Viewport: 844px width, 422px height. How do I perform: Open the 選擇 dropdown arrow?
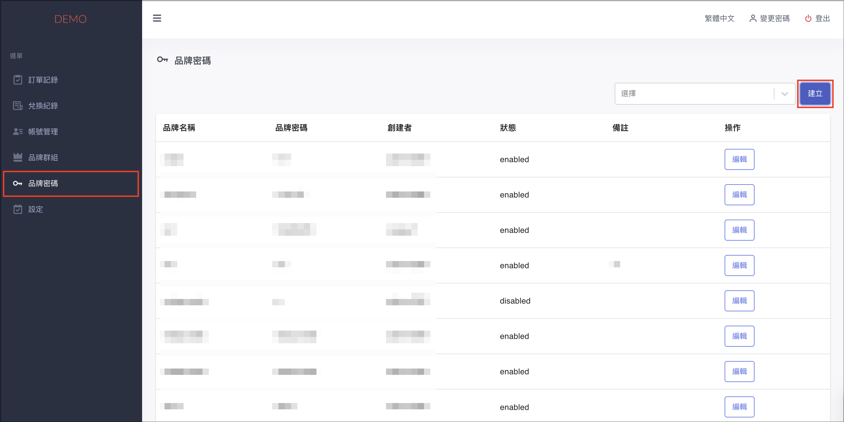click(785, 94)
